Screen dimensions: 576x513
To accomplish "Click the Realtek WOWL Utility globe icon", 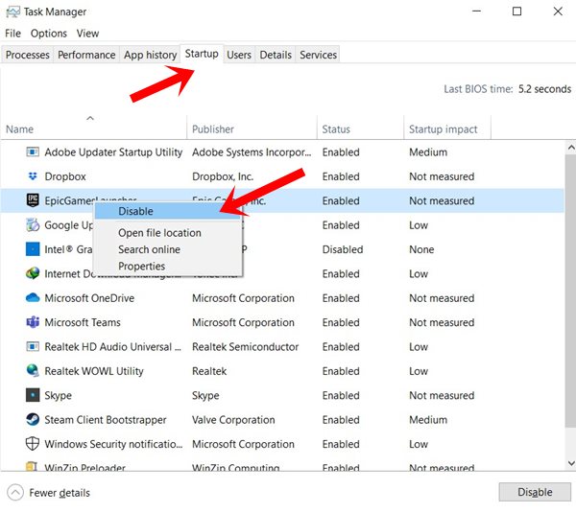I will click(x=33, y=371).
